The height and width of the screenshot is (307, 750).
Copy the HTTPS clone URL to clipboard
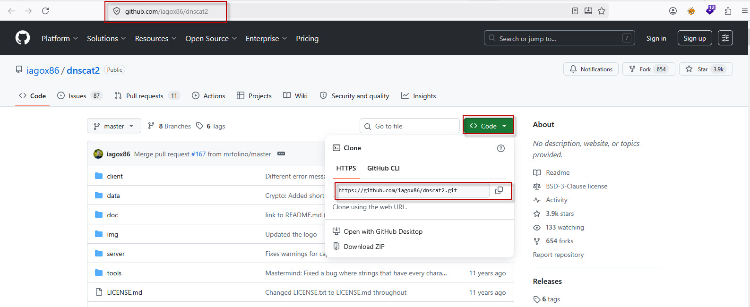pyautogui.click(x=499, y=190)
